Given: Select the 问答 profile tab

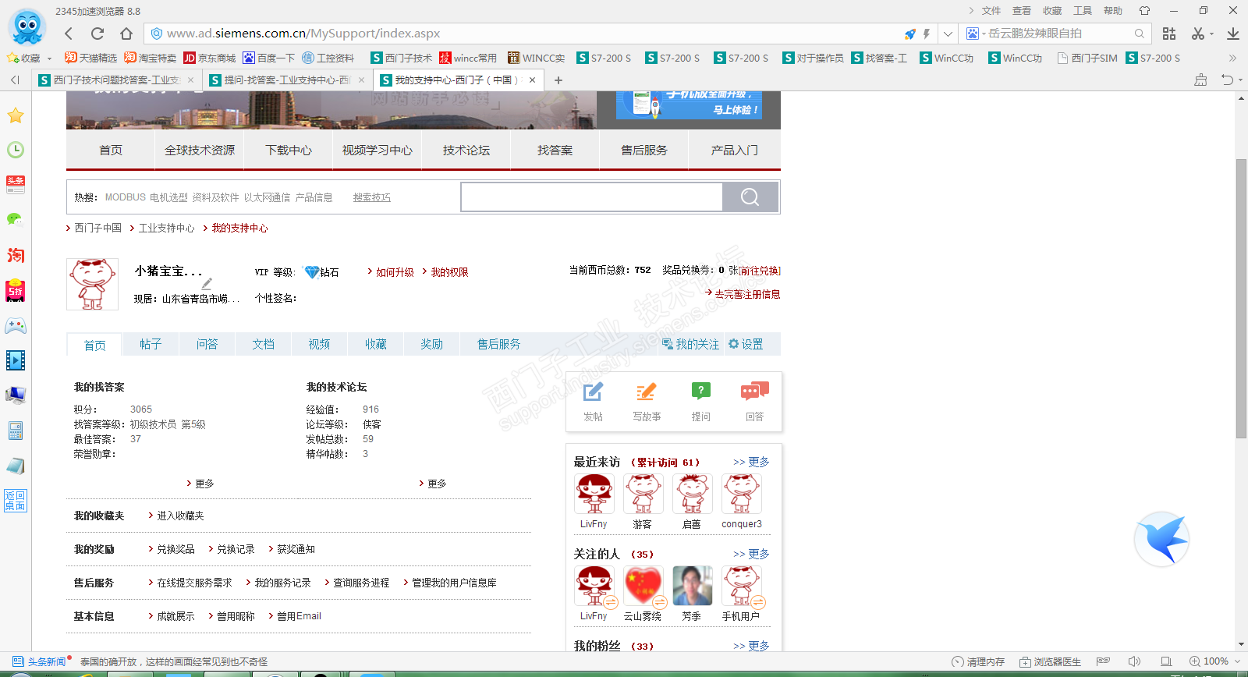Looking at the screenshot, I should click(x=207, y=344).
